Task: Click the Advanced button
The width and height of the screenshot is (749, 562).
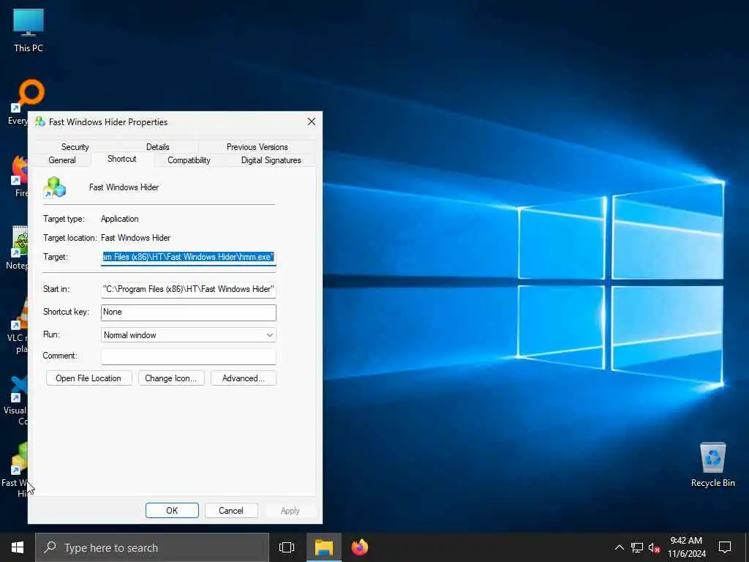Action: coord(243,378)
